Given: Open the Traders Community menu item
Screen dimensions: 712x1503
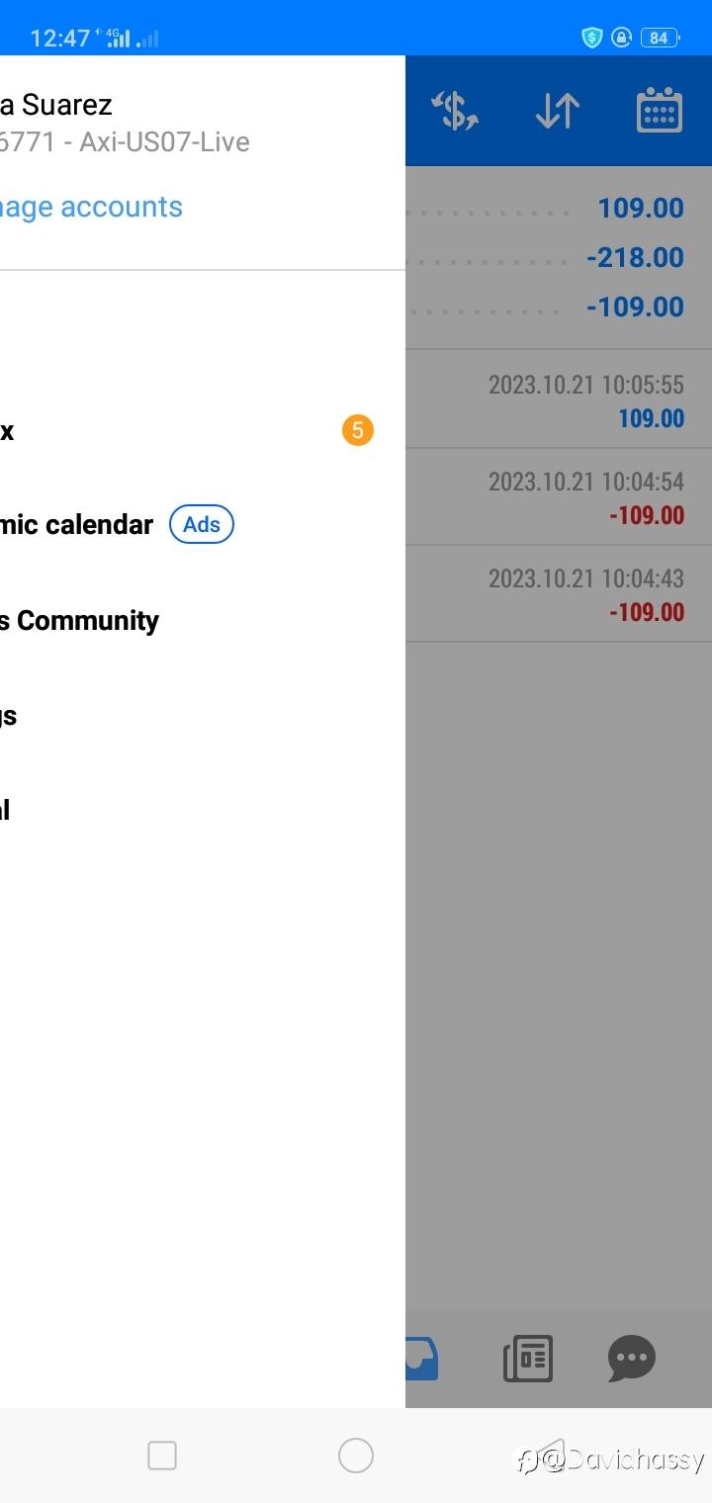Looking at the screenshot, I should click(x=79, y=620).
